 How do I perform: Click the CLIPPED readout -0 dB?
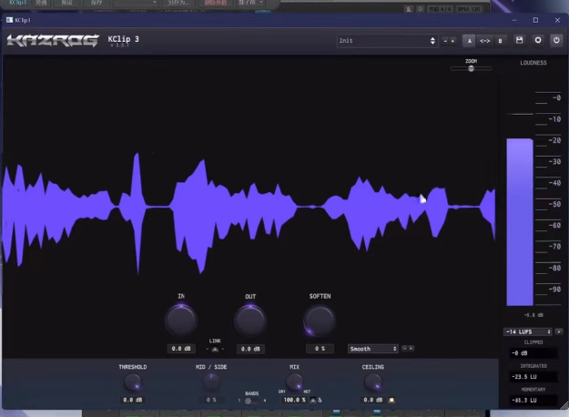(x=533, y=353)
